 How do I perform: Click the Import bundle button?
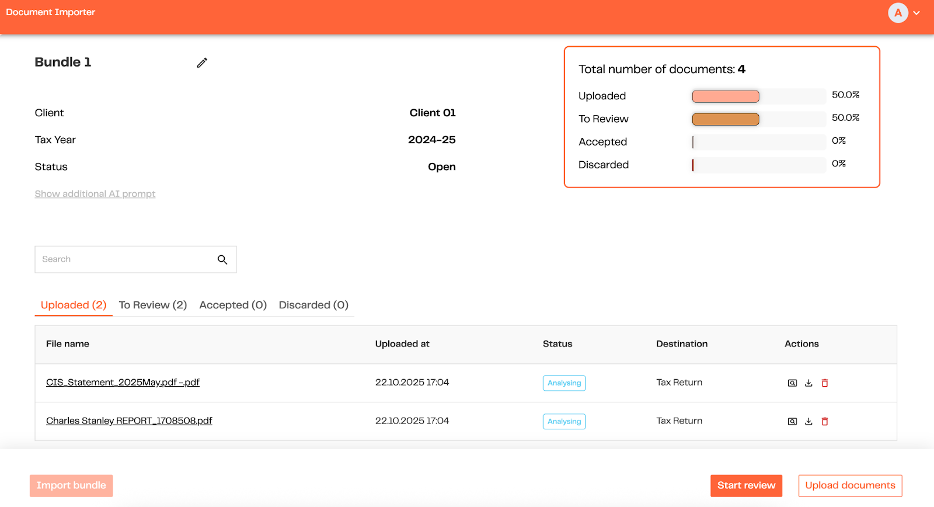tap(71, 485)
